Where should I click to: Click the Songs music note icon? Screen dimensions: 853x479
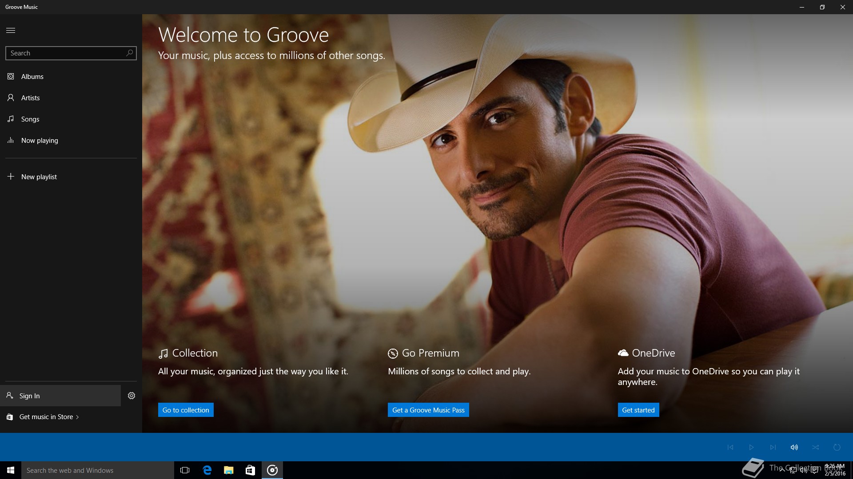[11, 119]
